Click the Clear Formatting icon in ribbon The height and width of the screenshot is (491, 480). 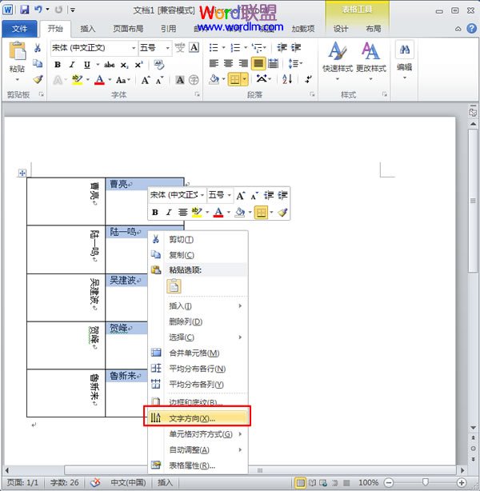tap(159, 65)
